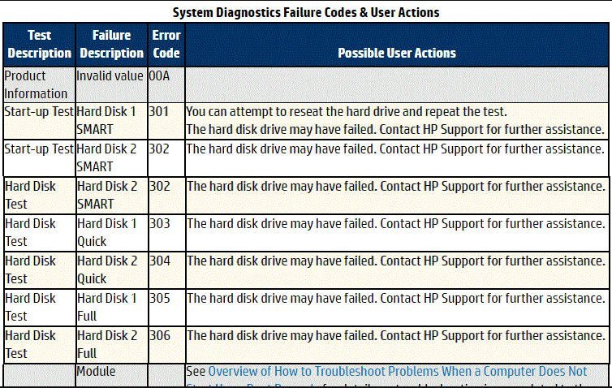Image resolution: width=612 pixels, height=388 pixels.
Task: Click the "Failure Description" column header
Action: [x=111, y=44]
